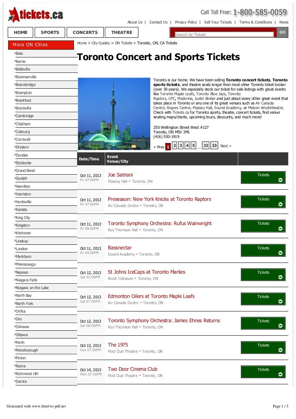Click the GO search button
296x419 pixels.
[x=283, y=32]
